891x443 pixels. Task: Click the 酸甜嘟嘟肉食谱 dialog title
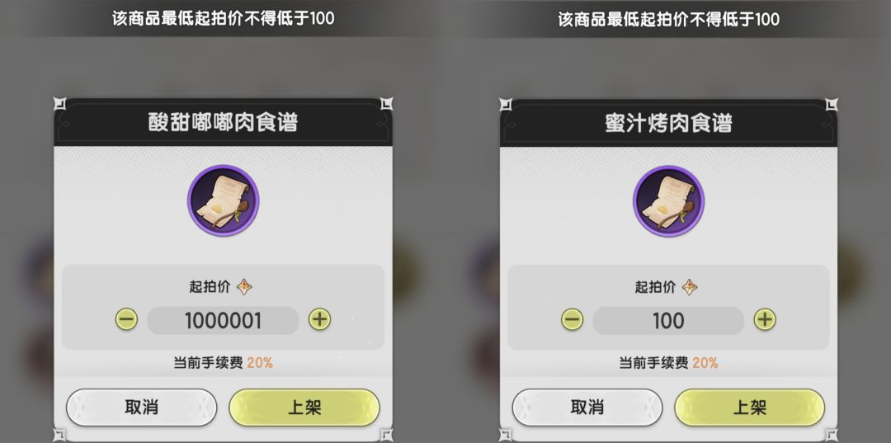pos(223,123)
